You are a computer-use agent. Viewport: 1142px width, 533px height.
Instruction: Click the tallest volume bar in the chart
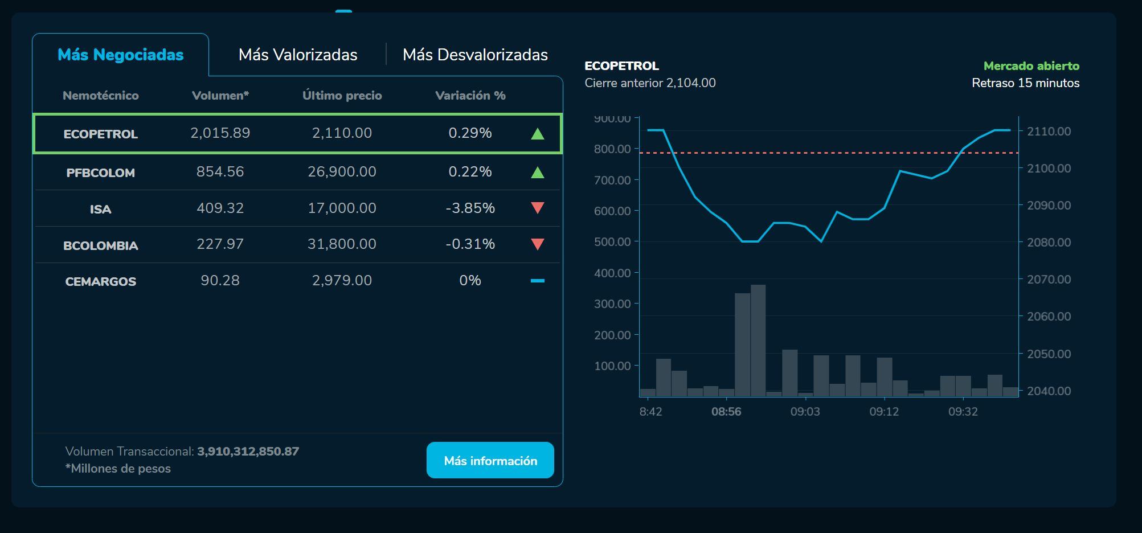tap(758, 341)
